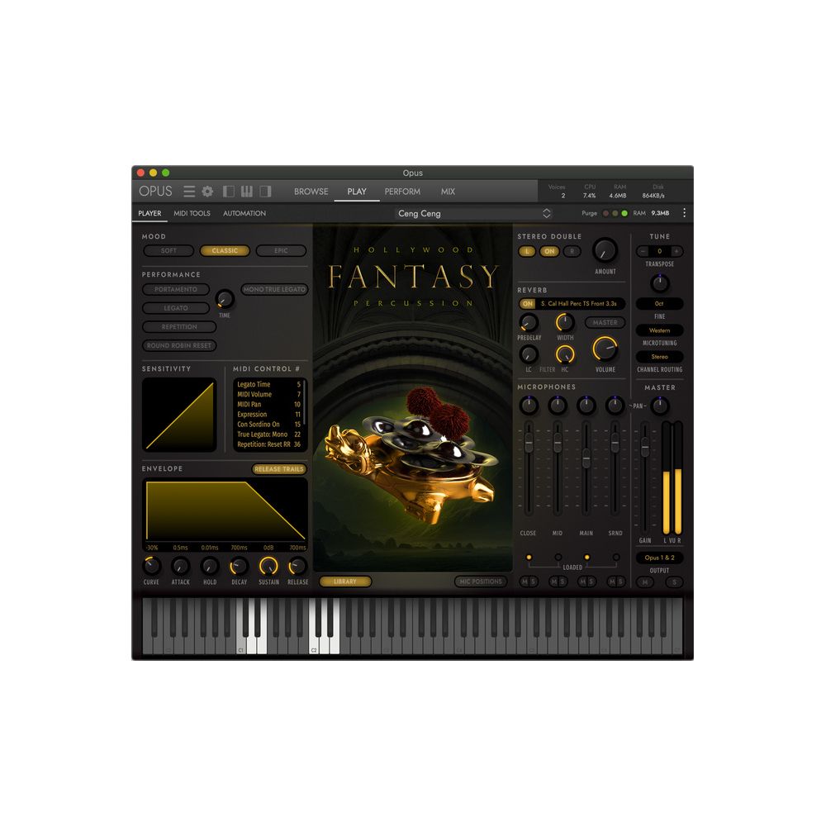Screen dimensions: 826x826
Task: Turn the reverb Volume knob
Action: [605, 349]
